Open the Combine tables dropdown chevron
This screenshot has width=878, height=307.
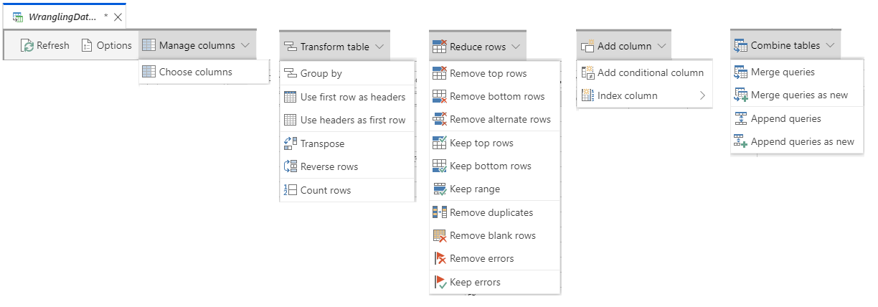(x=830, y=45)
